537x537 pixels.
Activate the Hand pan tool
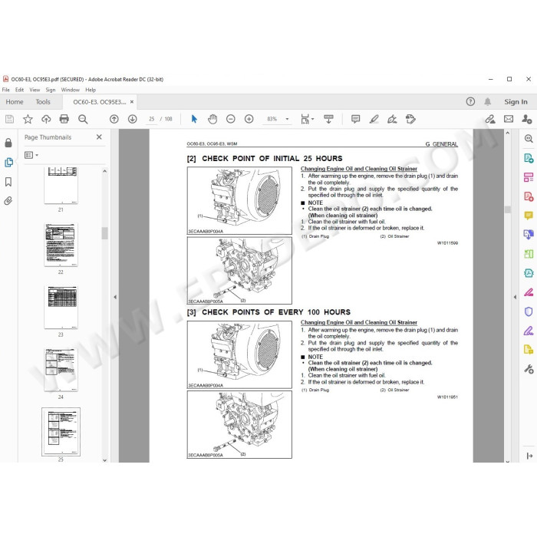(x=212, y=119)
